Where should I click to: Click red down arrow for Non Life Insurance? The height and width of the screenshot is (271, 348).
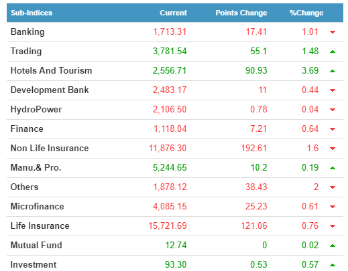pos(333,149)
